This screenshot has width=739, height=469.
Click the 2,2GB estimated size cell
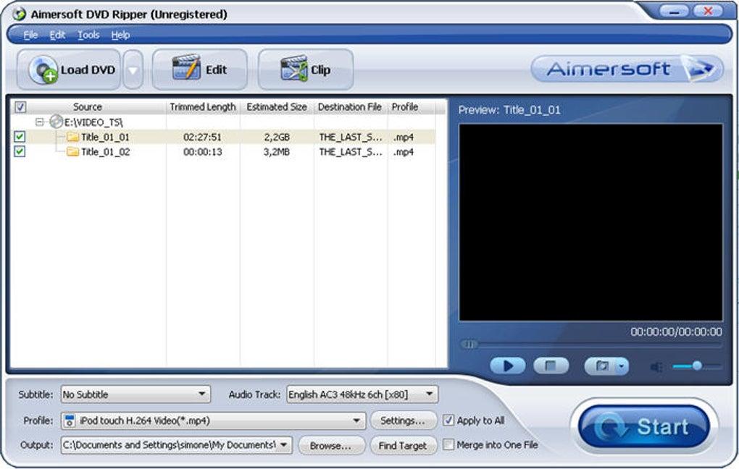pyautogui.click(x=277, y=137)
